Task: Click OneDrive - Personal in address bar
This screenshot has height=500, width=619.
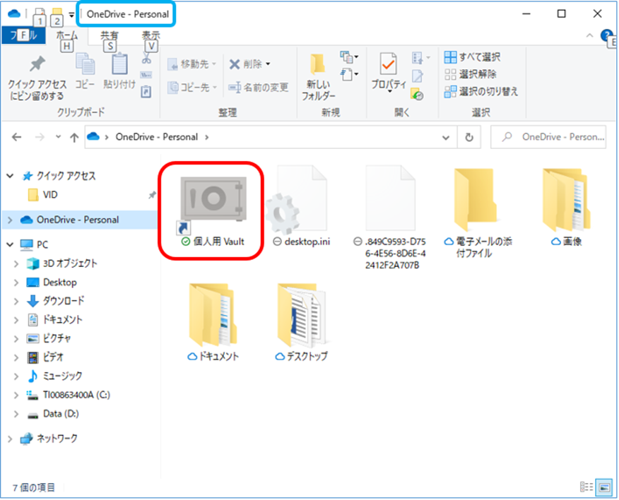Action: [x=156, y=137]
